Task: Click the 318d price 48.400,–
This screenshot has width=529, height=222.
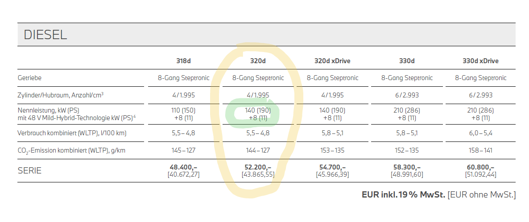Action: pyautogui.click(x=183, y=167)
